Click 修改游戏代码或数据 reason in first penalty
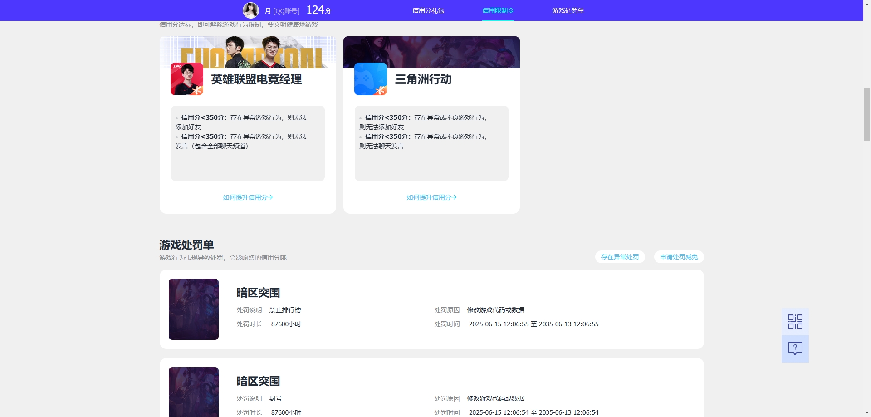This screenshot has width=871, height=417. pos(495,310)
